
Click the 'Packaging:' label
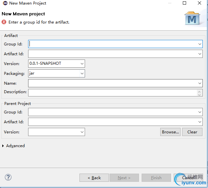pyautogui.click(x=14, y=74)
